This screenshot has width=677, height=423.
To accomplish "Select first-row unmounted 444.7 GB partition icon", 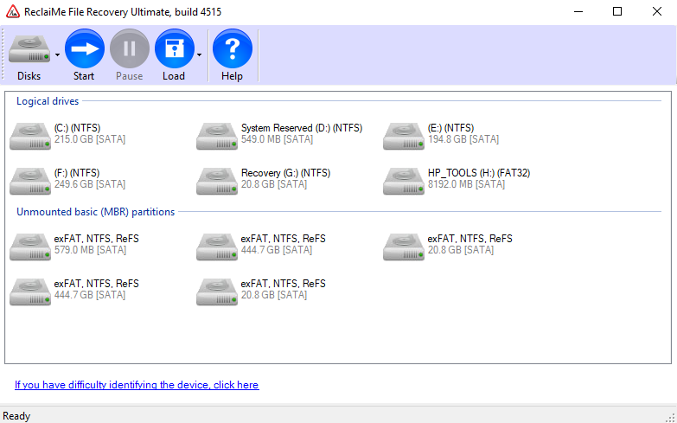I will pyautogui.click(x=217, y=247).
